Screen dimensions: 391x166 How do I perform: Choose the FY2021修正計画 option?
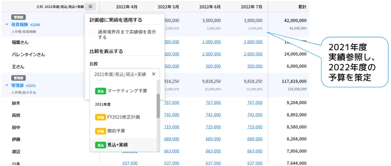(x=124, y=117)
